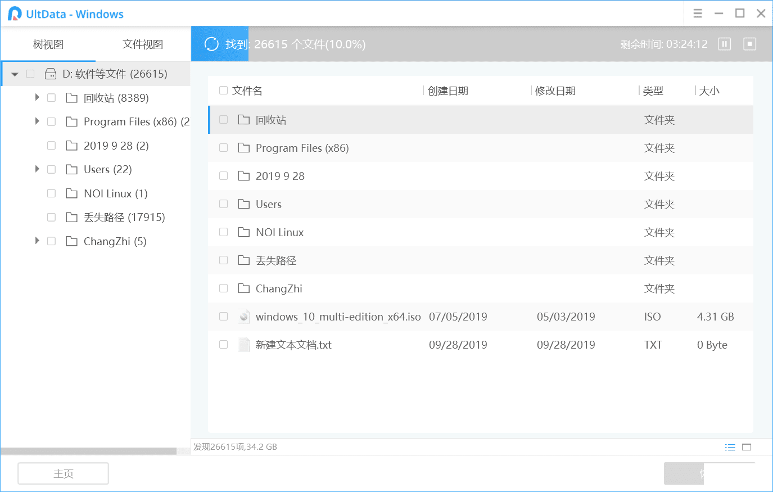Viewport: 773px width, 492px height.
Task: Tick checkbox for Users row in file list
Action: tap(223, 204)
